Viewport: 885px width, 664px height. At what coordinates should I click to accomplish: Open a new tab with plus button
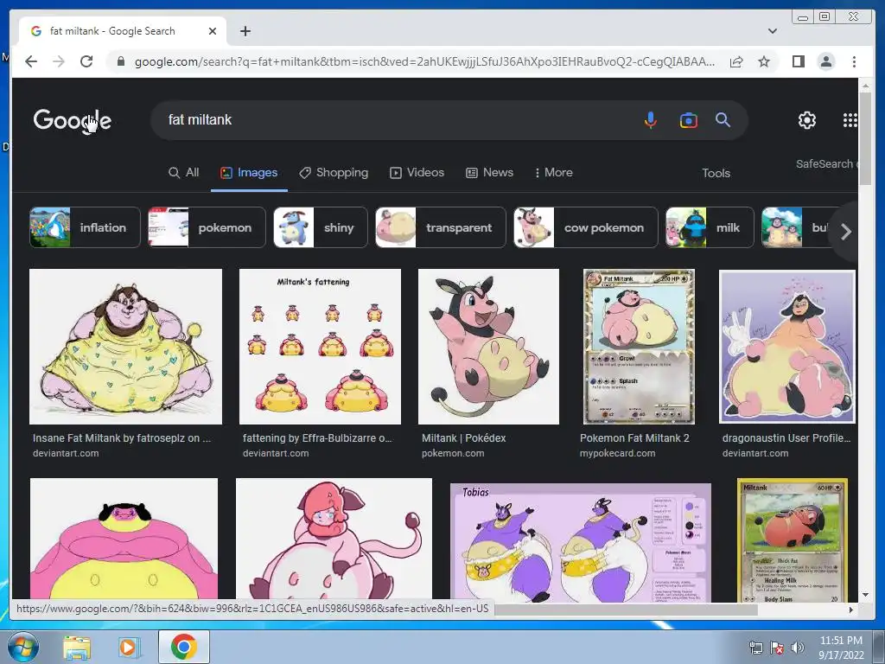pos(245,31)
